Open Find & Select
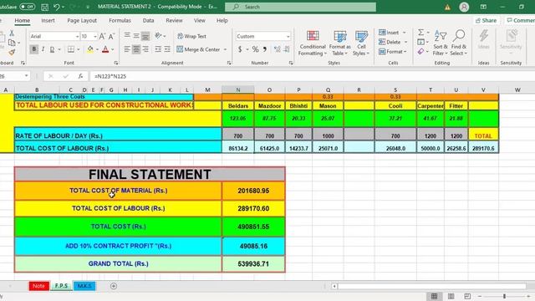Screen dimensions: 535x301 pos(459,43)
